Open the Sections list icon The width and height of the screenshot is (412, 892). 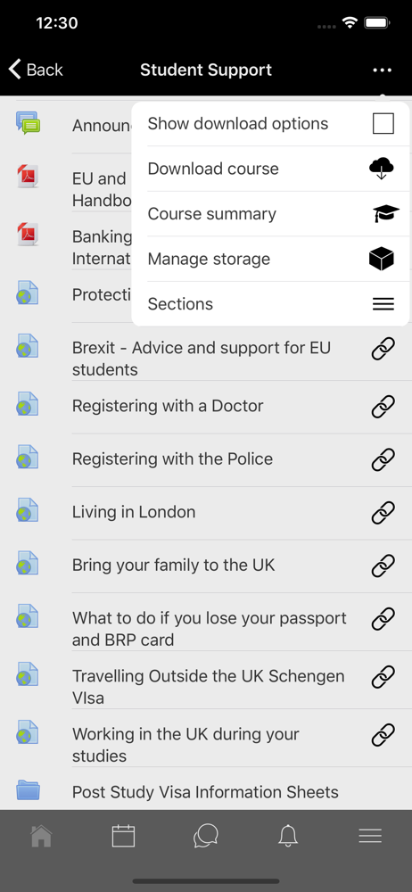[383, 304]
